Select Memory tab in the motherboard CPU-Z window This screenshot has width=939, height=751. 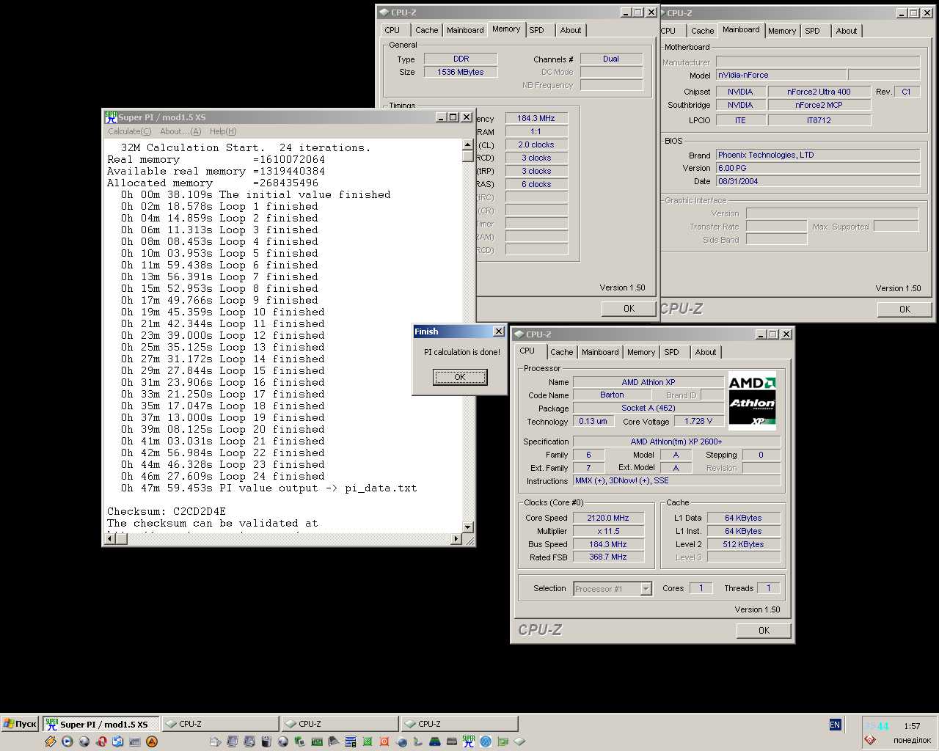(782, 31)
